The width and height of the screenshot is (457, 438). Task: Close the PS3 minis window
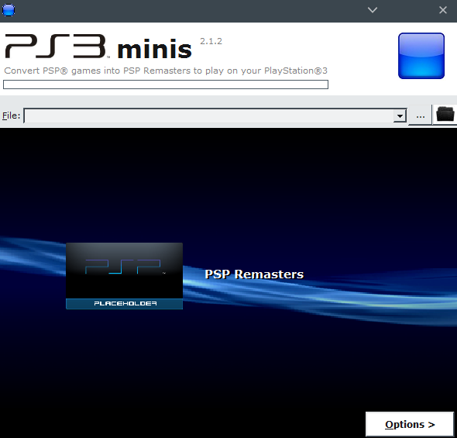tap(443, 10)
